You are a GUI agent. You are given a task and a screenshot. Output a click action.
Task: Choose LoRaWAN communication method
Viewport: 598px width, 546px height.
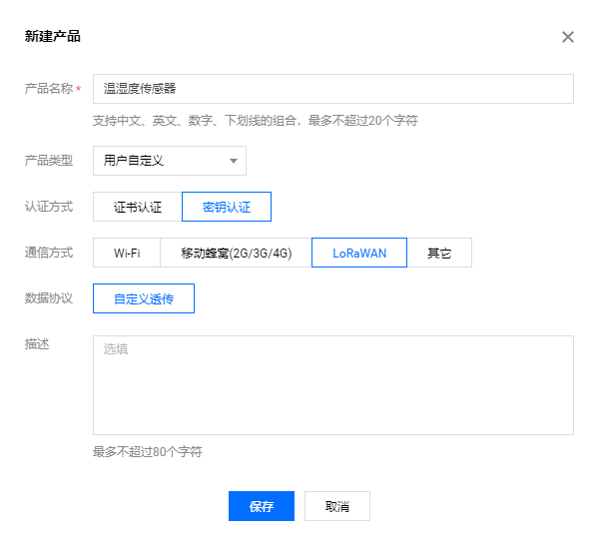coord(359,253)
